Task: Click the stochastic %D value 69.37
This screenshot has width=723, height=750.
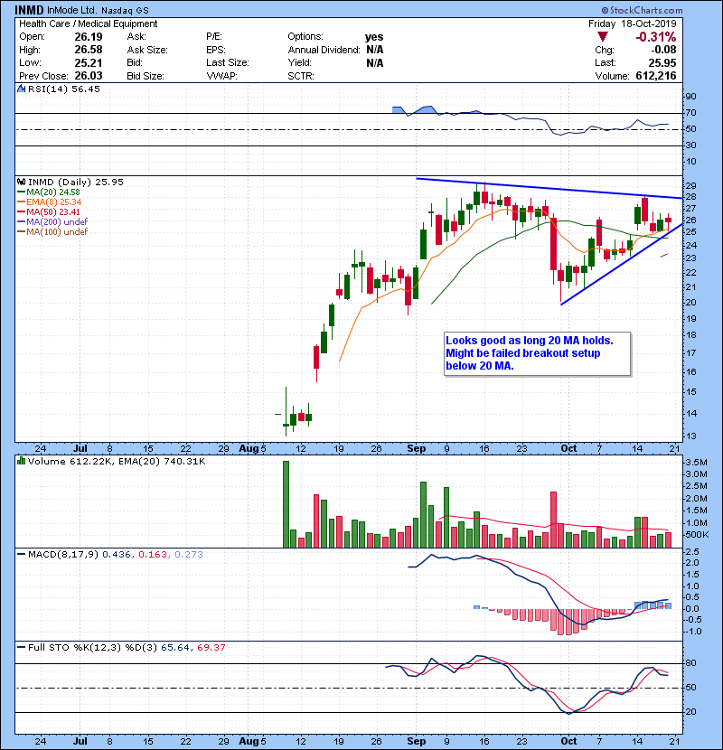Action: (211, 647)
